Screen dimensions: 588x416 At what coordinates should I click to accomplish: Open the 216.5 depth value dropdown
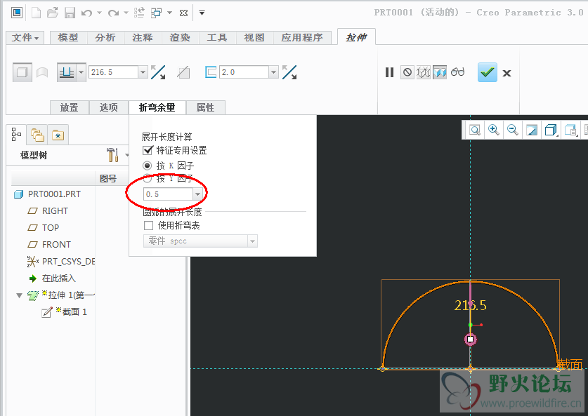coord(143,72)
